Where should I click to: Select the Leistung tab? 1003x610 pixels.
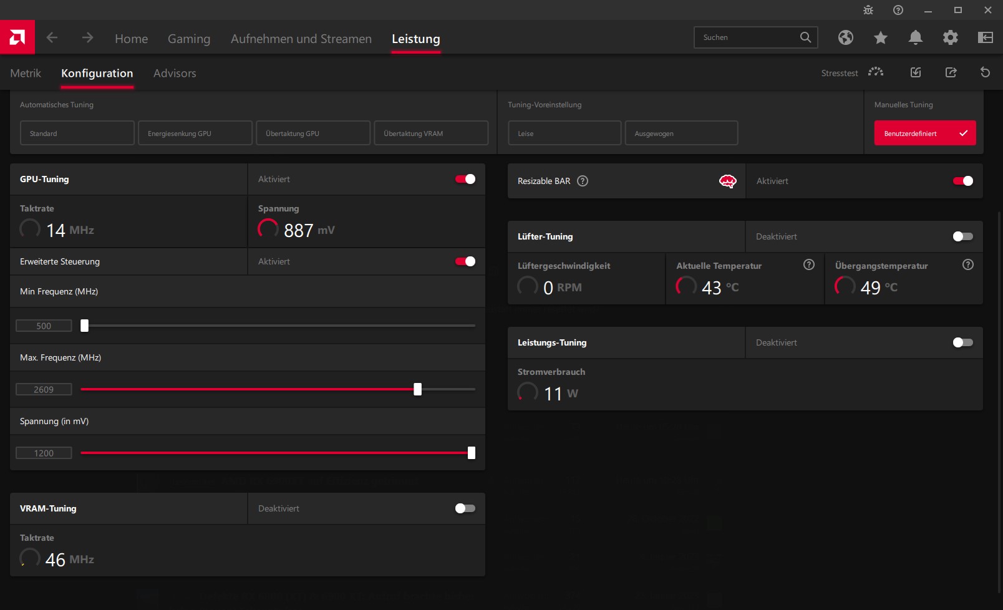[416, 39]
